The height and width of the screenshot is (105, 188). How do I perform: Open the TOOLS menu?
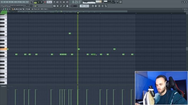[x=24, y=2]
